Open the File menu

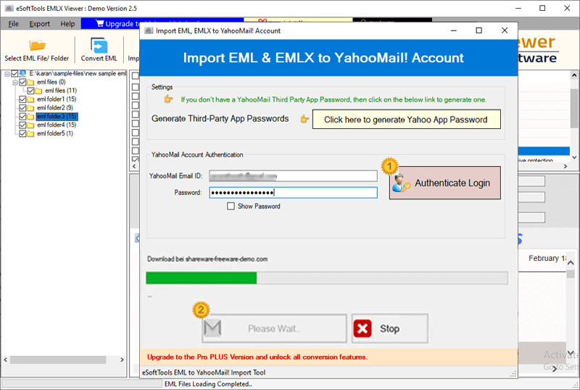[x=13, y=24]
